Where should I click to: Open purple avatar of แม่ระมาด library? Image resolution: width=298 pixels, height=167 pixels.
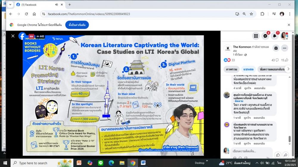(x=226, y=125)
